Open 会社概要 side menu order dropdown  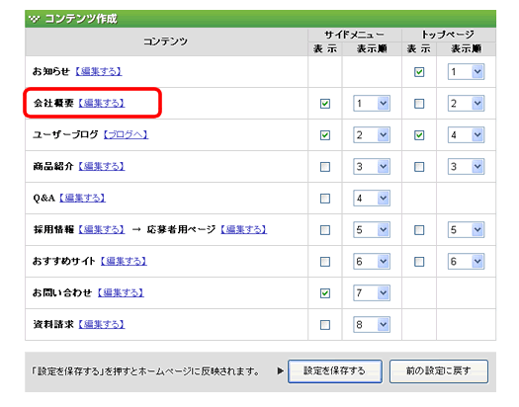pyautogui.click(x=372, y=104)
